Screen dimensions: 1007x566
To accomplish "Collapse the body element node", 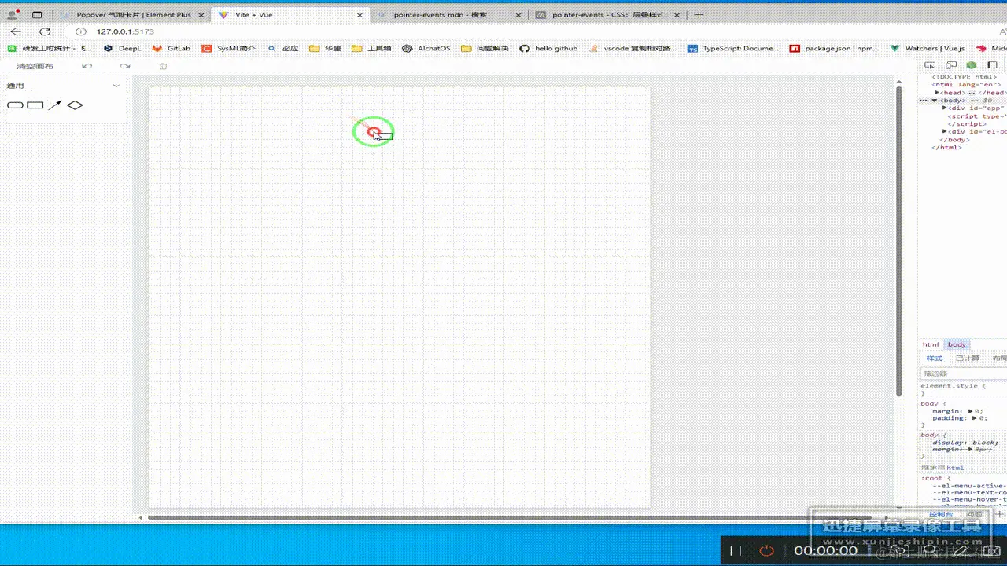I will [x=935, y=101].
